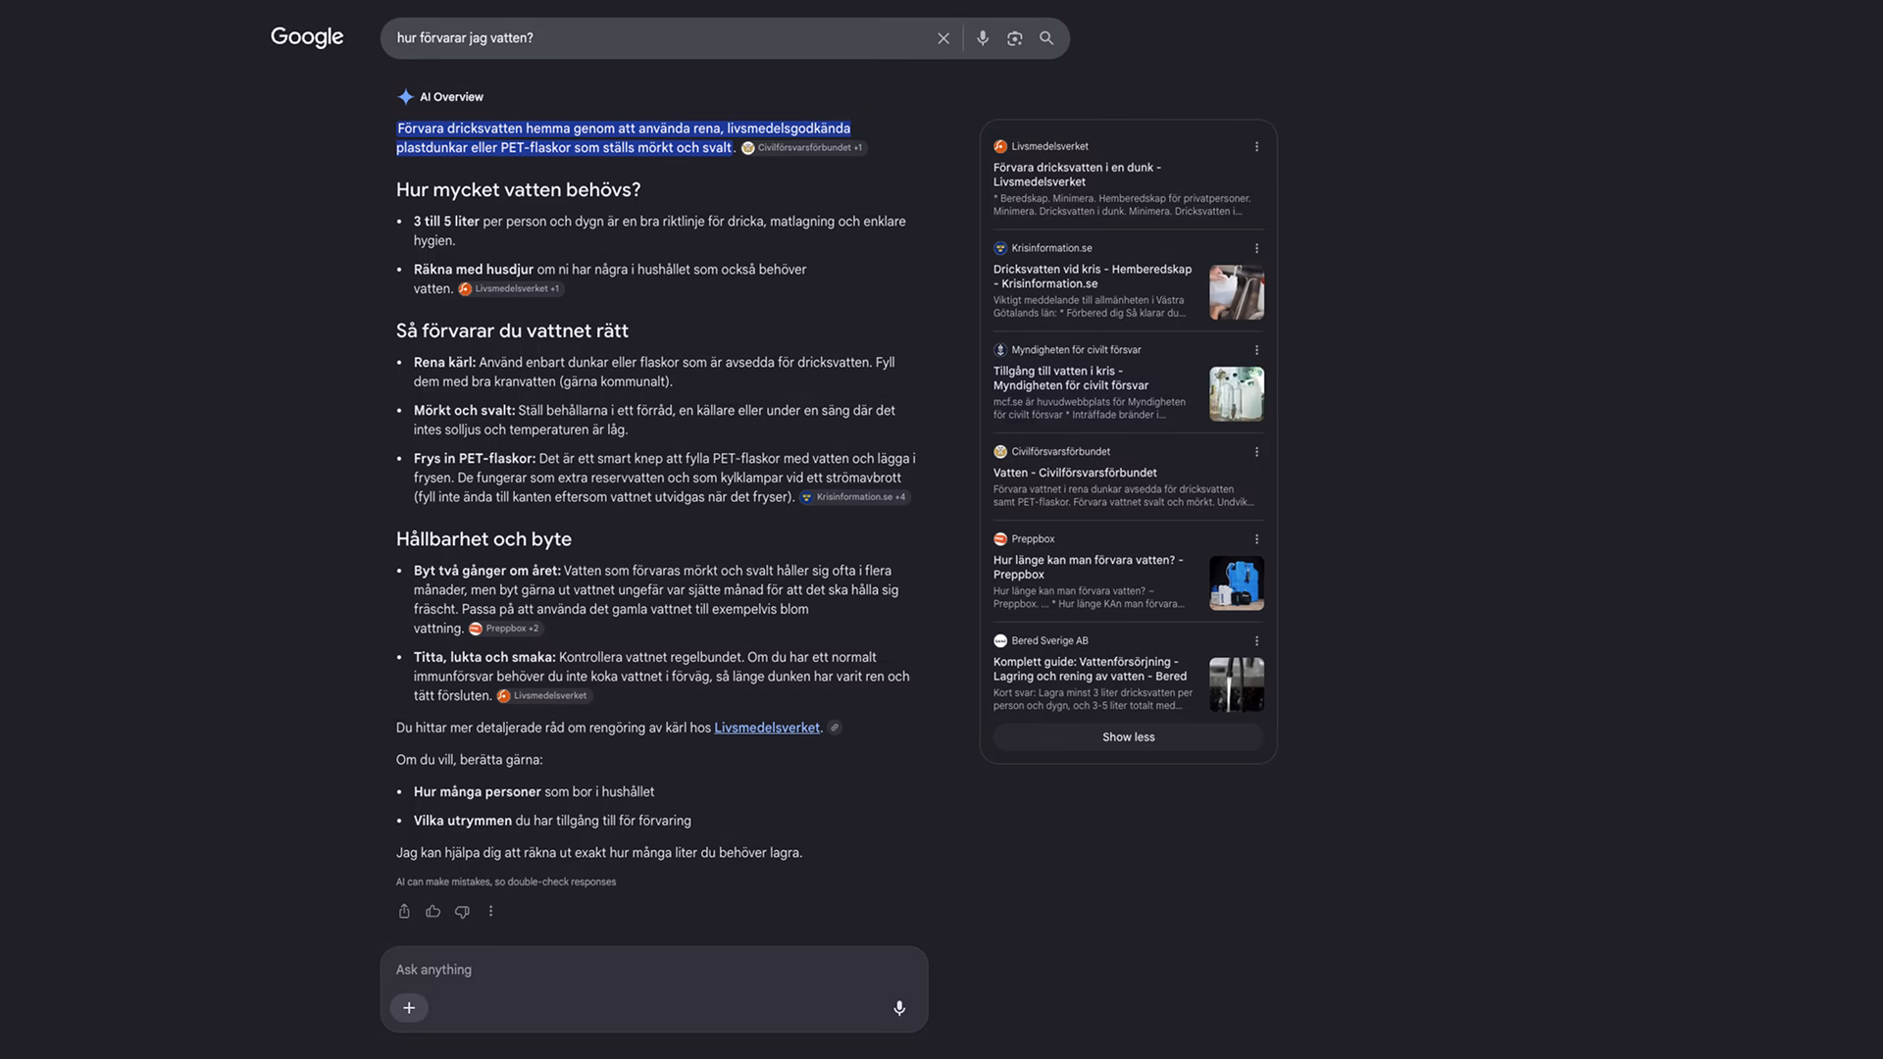
Task: Open the Civilförsvarsförbundet +1 source chip
Action: [x=804, y=148]
